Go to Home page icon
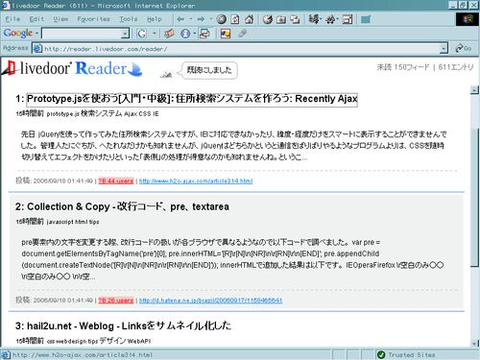 tap(249, 19)
